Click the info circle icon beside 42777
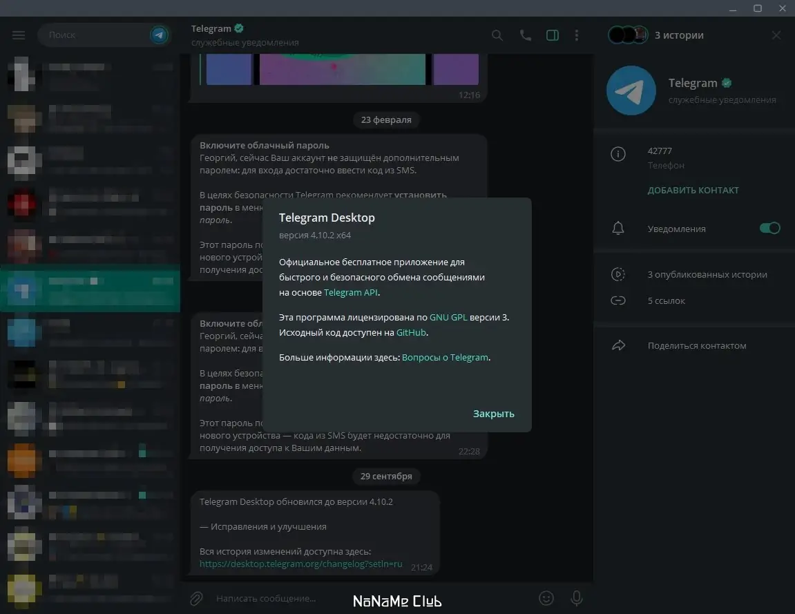Viewport: 795px width, 614px height. click(x=618, y=153)
